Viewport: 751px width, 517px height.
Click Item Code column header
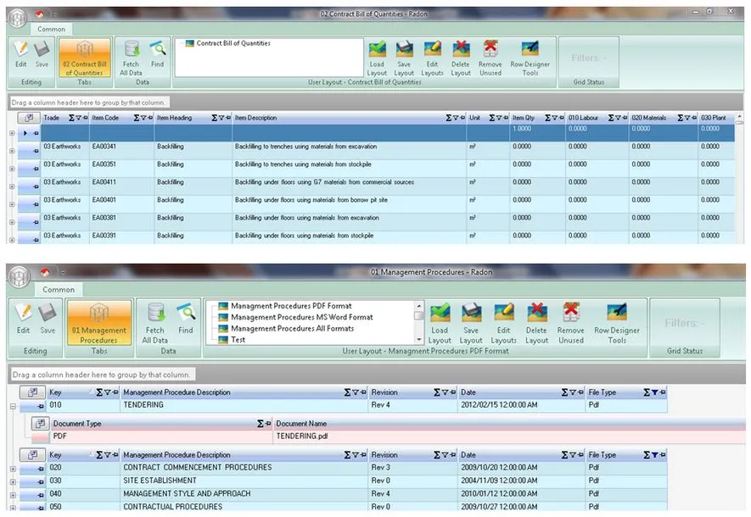121,118
